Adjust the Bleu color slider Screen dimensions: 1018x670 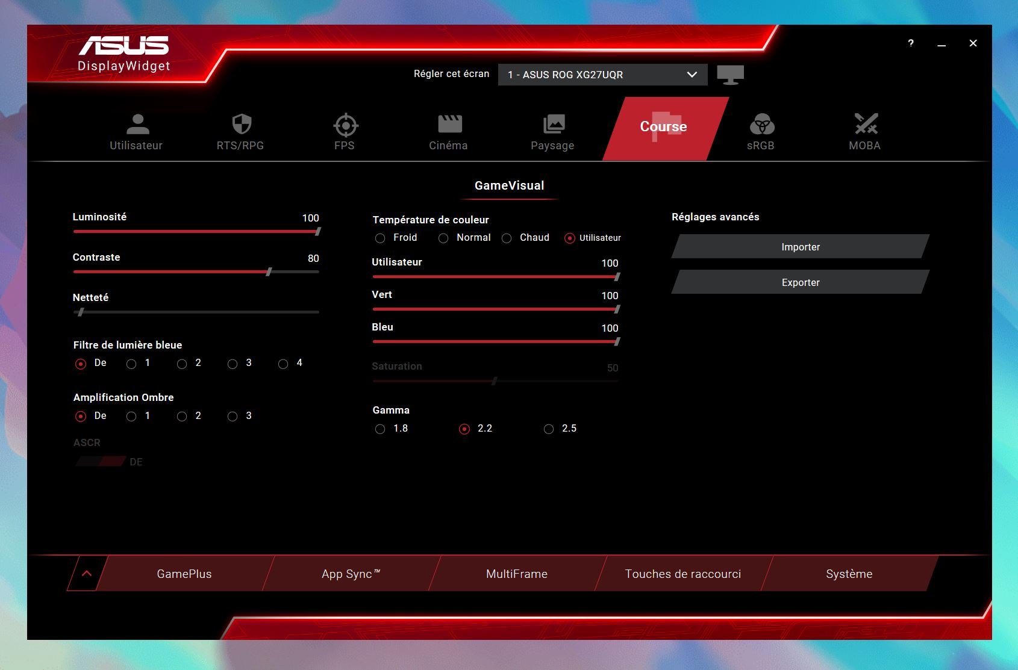pyautogui.click(x=496, y=341)
